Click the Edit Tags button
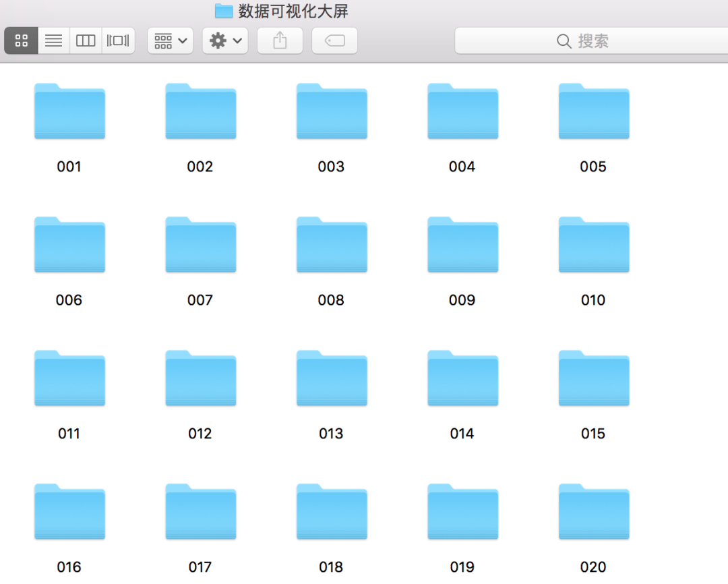The height and width of the screenshot is (584, 728). pyautogui.click(x=335, y=41)
